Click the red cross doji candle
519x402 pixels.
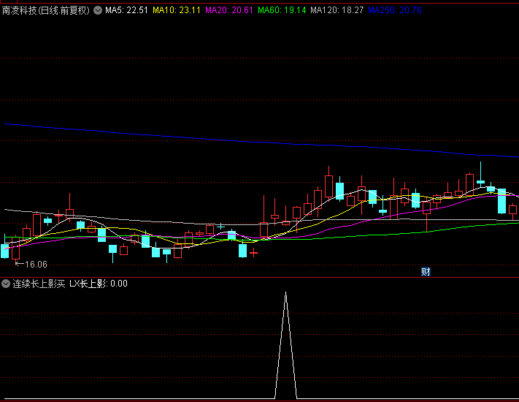point(254,253)
